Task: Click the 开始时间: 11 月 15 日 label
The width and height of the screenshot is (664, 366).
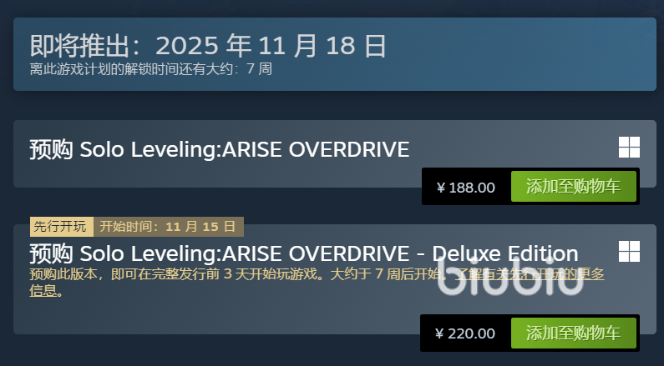Action: coord(169,227)
